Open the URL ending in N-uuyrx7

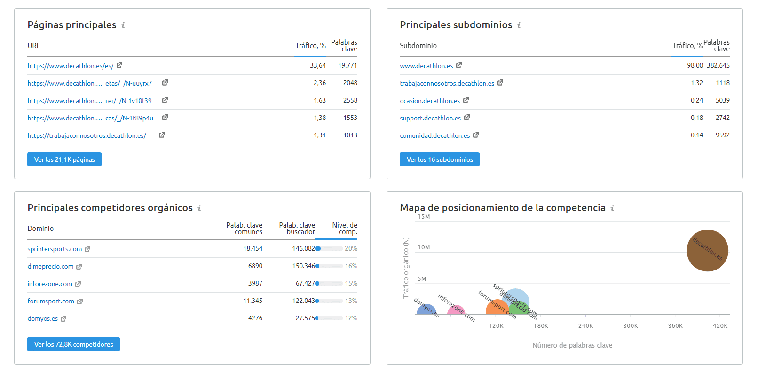pos(90,83)
